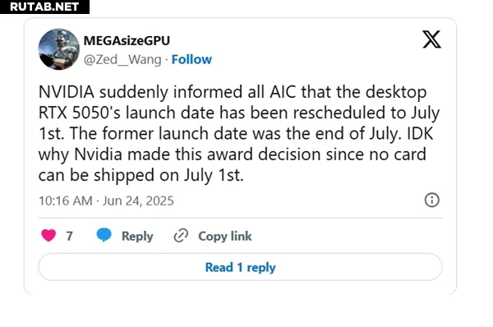Click the 10:16 AM time stamp
This screenshot has width=493, height=327.
[66, 200]
